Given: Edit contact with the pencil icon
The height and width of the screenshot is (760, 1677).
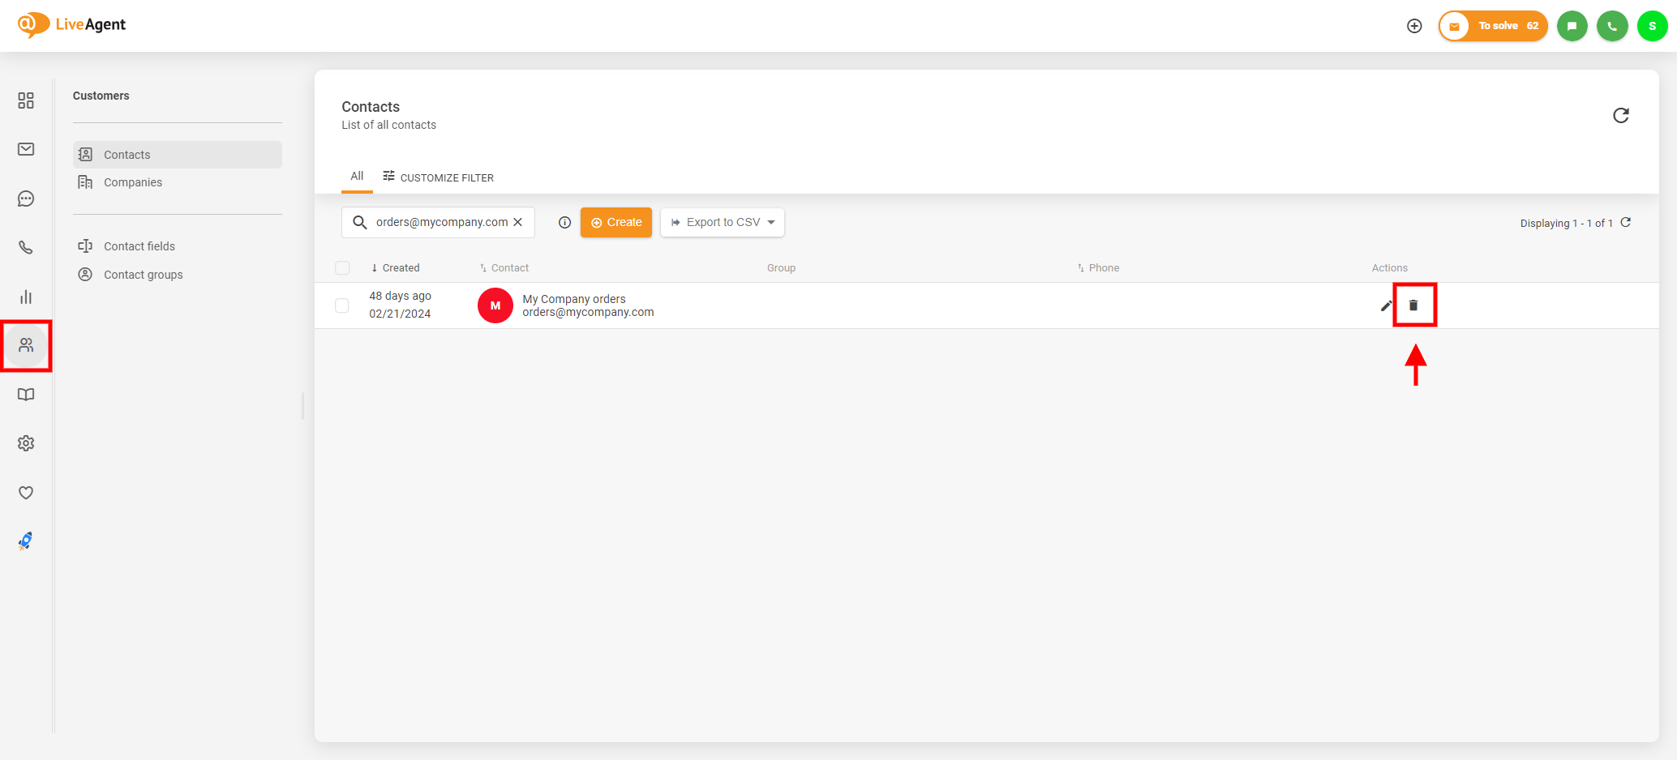Looking at the screenshot, I should coord(1386,305).
